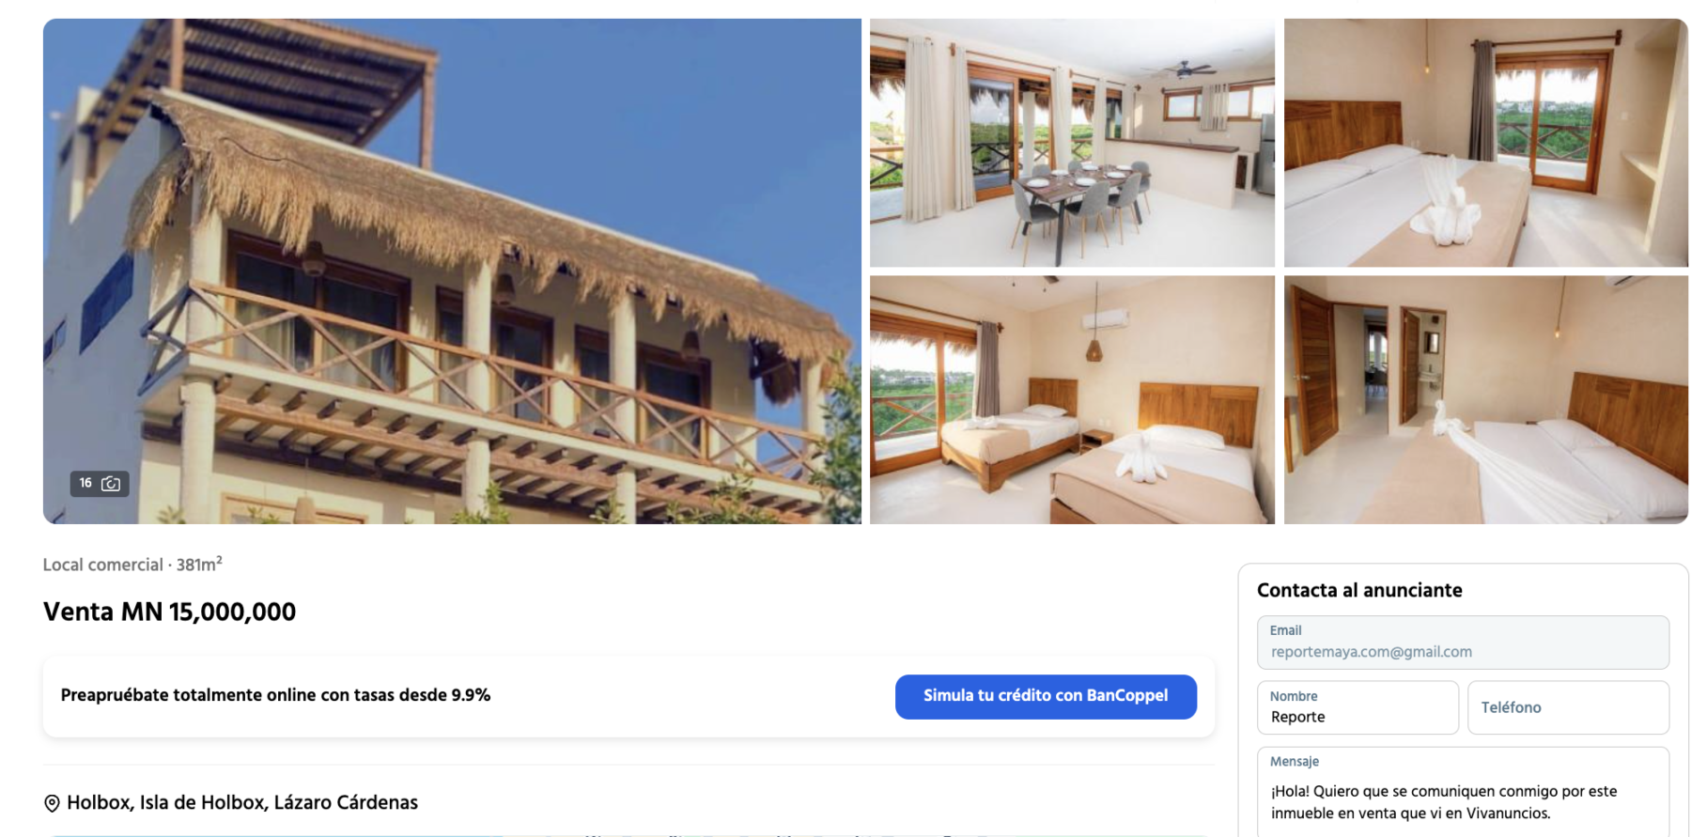Open the 16 photos gallery badge
Viewport: 1691px width, 837px height.
pyautogui.click(x=100, y=484)
